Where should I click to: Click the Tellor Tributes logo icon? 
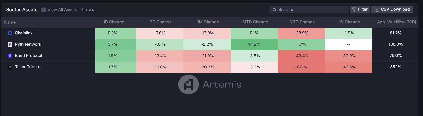tap(10, 67)
